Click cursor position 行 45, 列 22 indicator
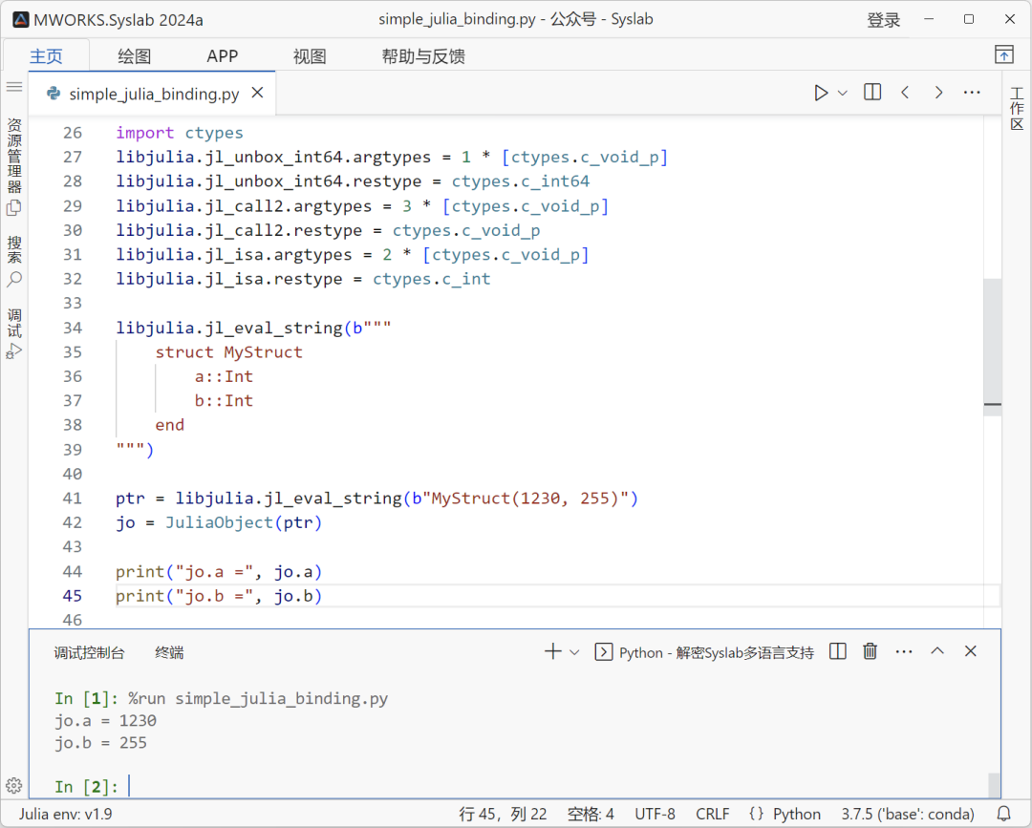This screenshot has height=828, width=1032. [503, 815]
